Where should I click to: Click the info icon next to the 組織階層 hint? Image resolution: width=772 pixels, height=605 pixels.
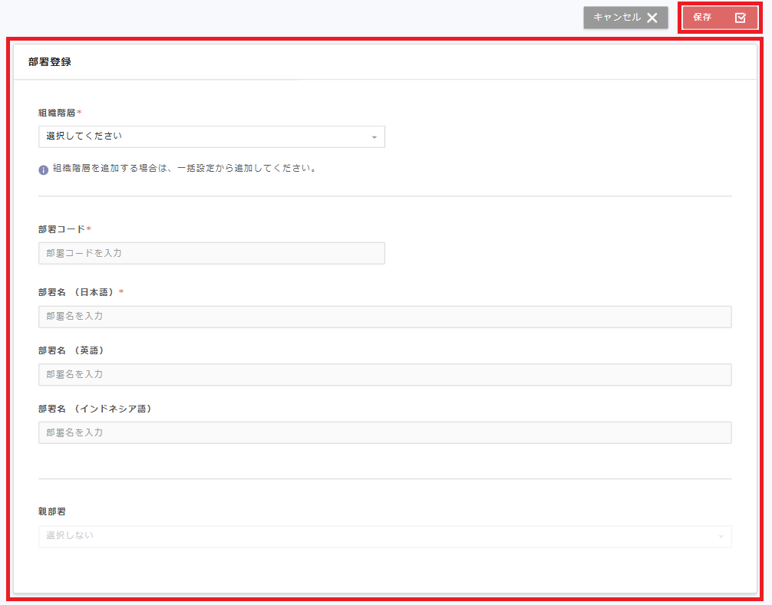pos(42,169)
